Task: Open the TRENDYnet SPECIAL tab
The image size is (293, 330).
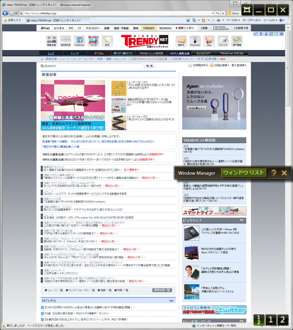Action: pyautogui.click(x=231, y=53)
